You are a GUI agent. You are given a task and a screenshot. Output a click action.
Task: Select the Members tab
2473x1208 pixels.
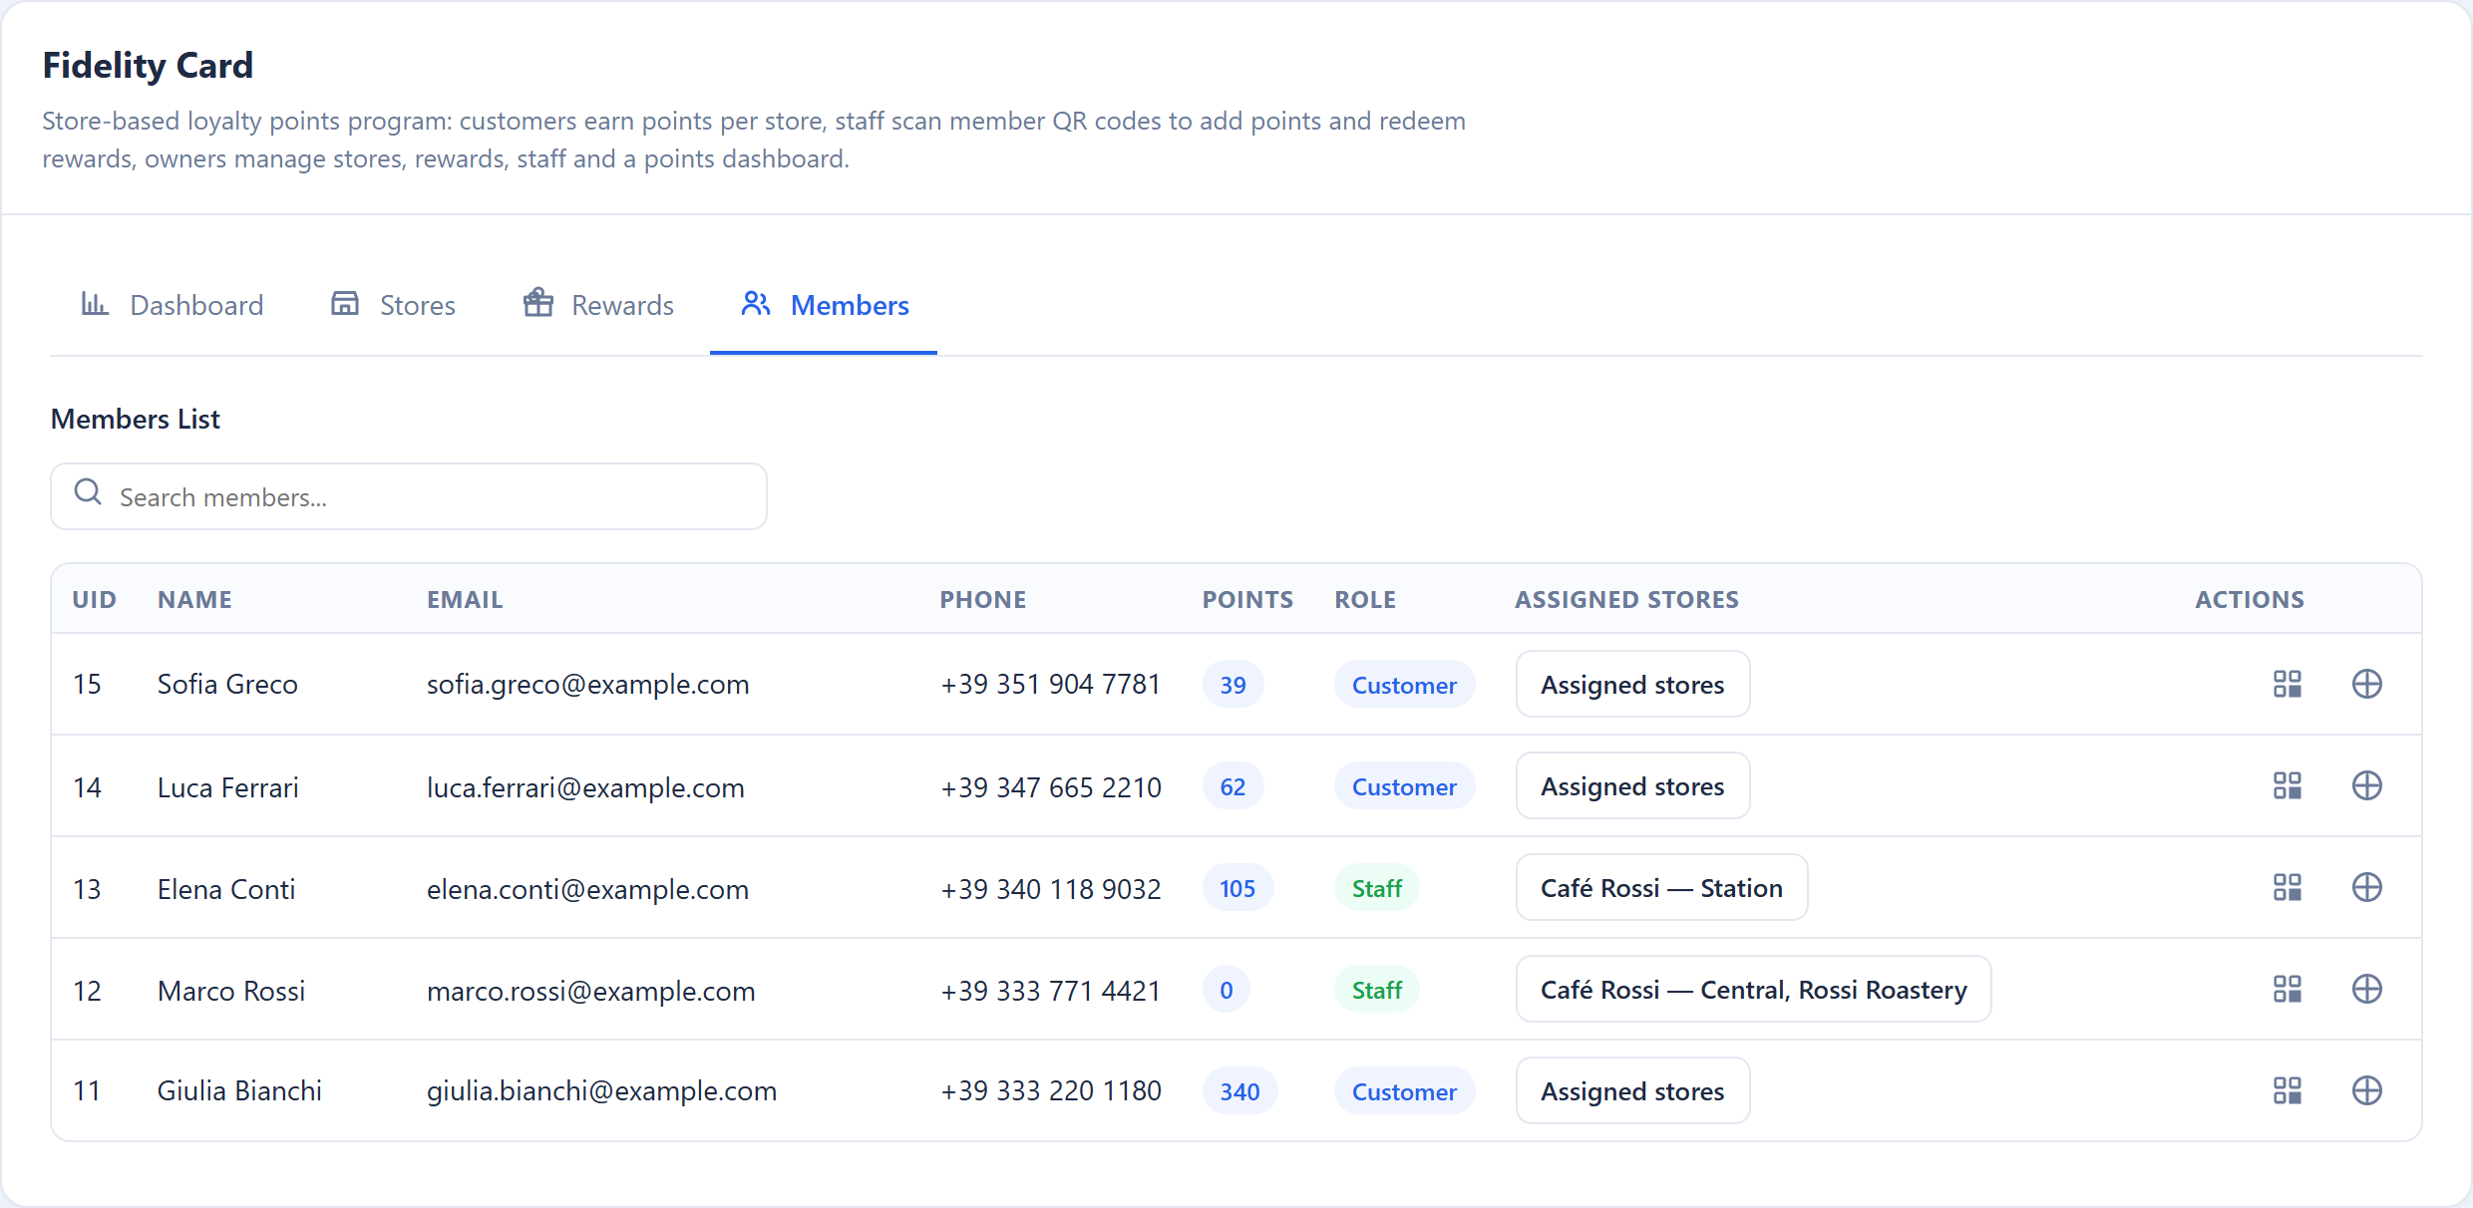[824, 305]
